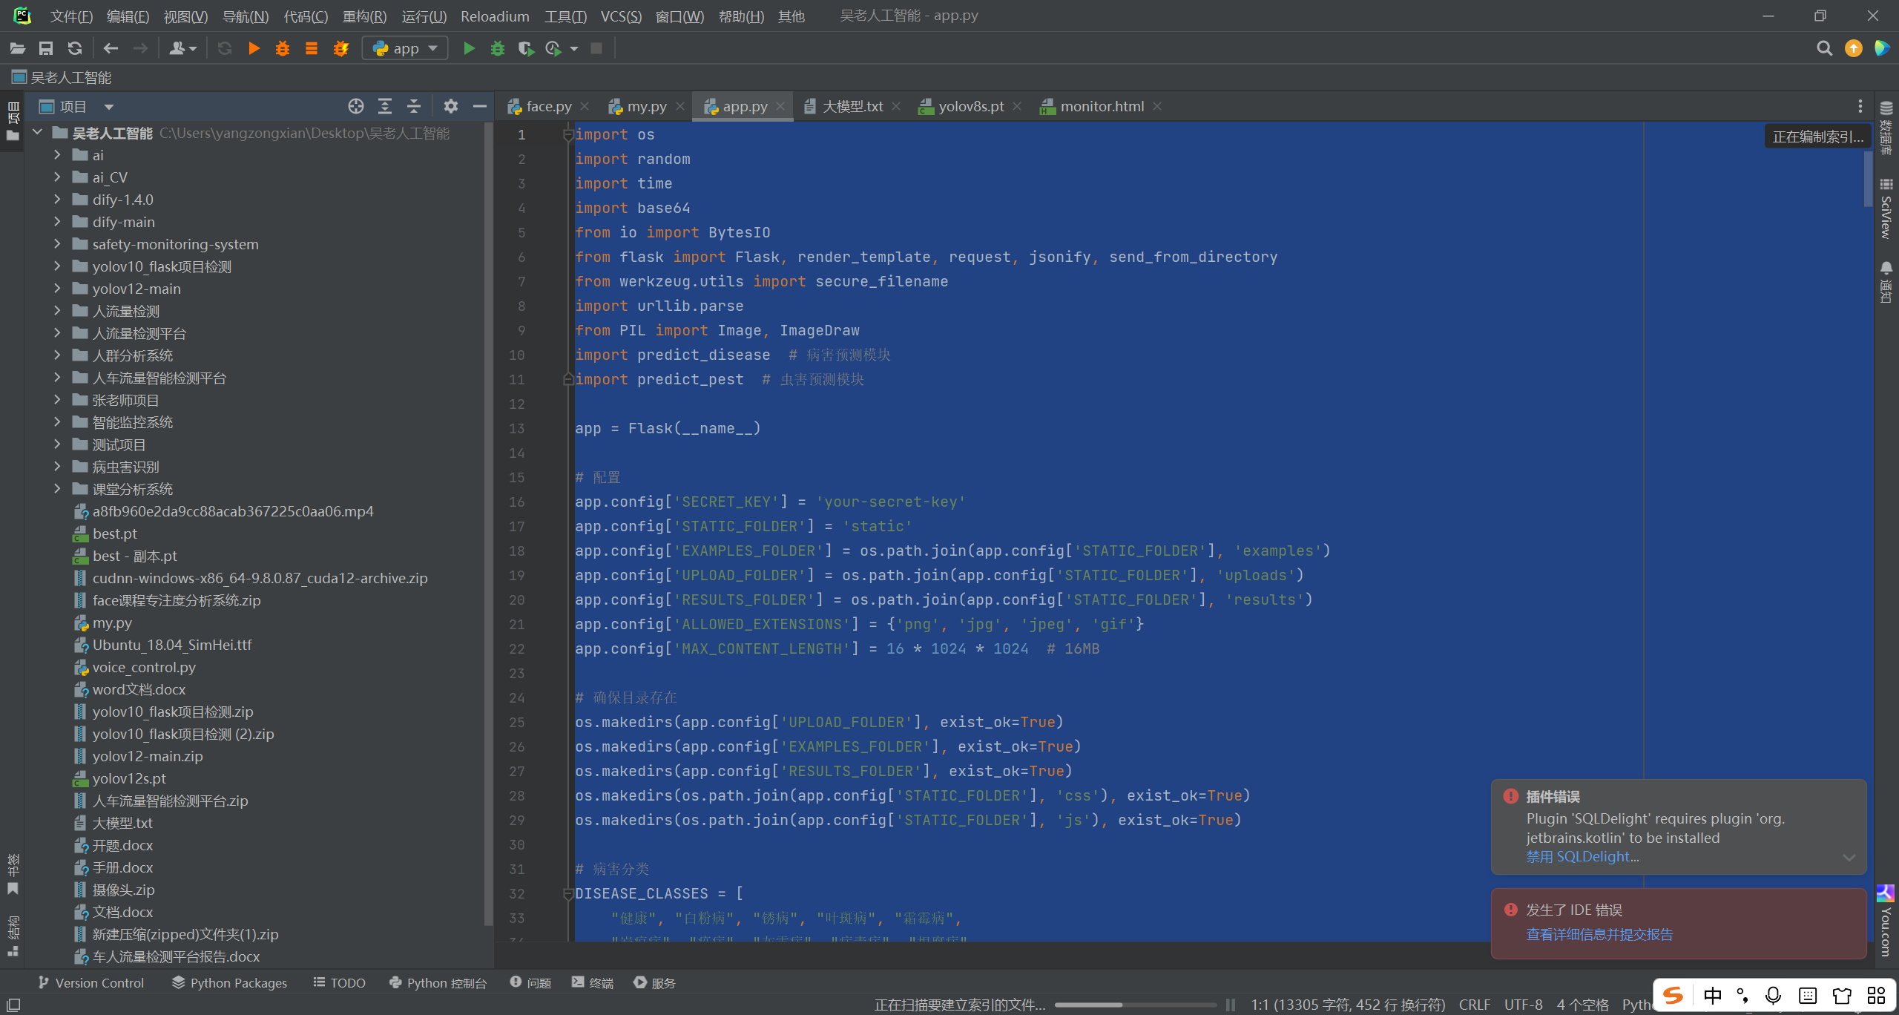Open the project view 项目 dropdown arrow

click(108, 107)
